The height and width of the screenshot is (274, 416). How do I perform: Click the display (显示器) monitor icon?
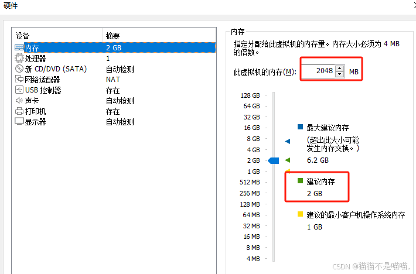coord(19,121)
